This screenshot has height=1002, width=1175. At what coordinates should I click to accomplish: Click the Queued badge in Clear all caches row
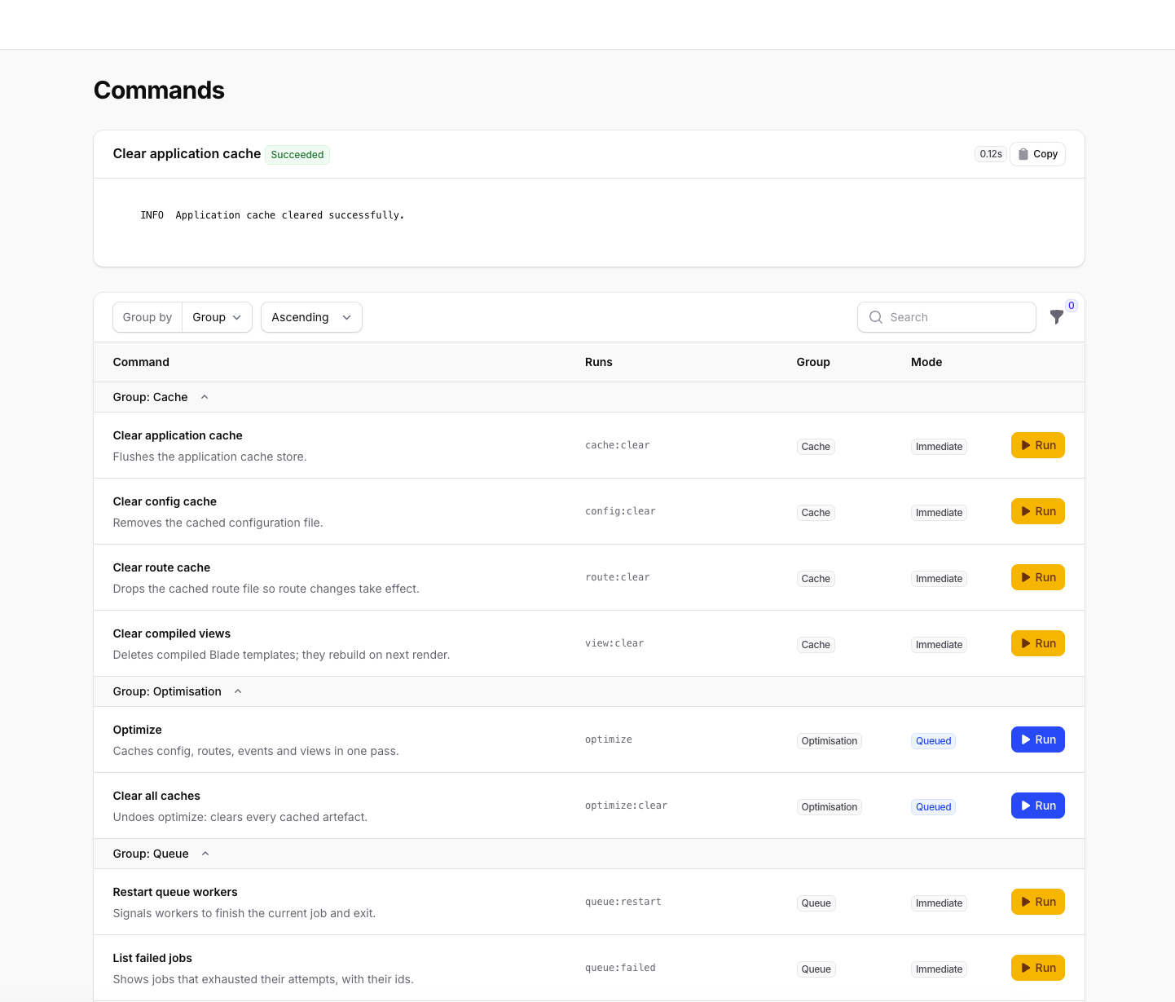point(933,807)
